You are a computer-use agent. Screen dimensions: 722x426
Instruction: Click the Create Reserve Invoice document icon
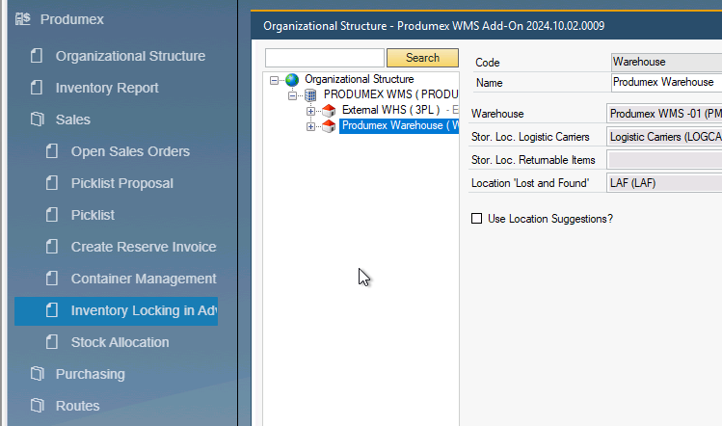click(x=52, y=247)
